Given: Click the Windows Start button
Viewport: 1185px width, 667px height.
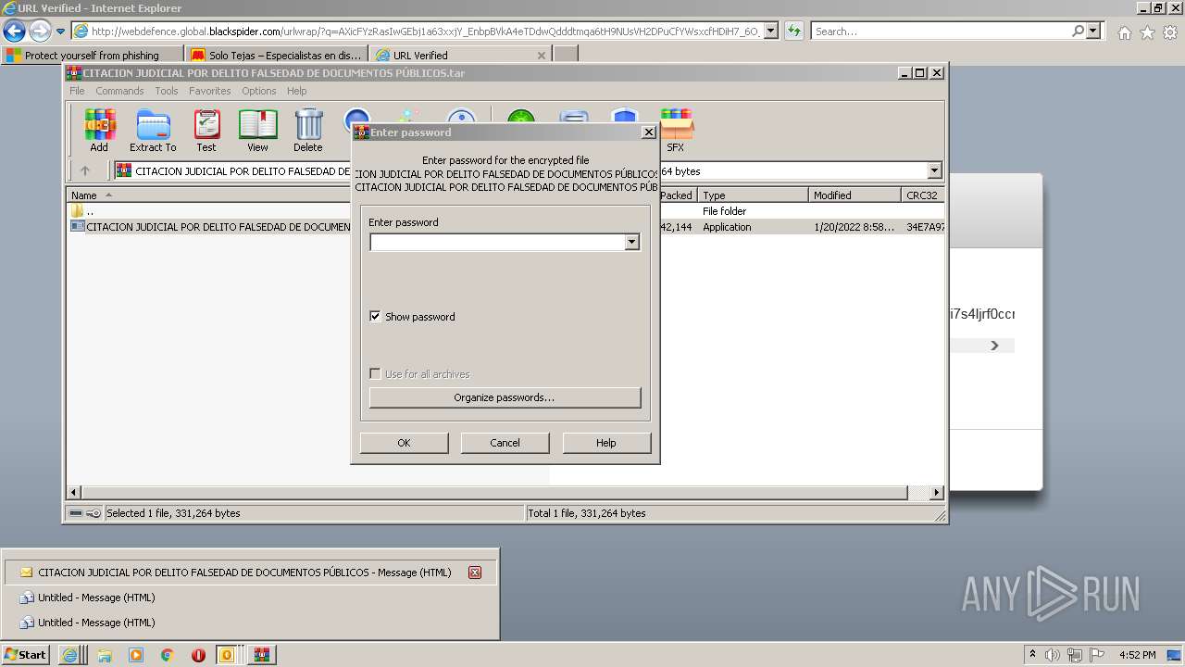Looking at the screenshot, I should [25, 655].
